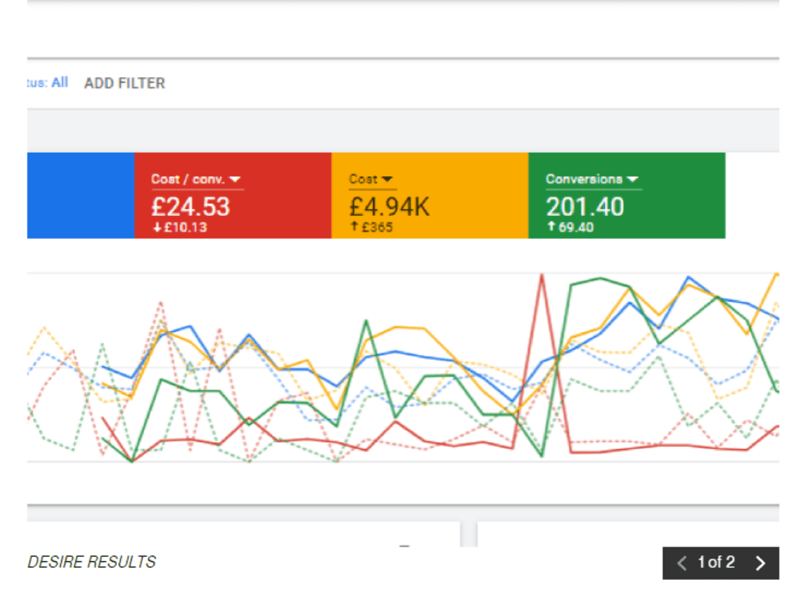The width and height of the screenshot is (812, 609).
Task: Click the £365 increase indicator
Action: click(371, 227)
